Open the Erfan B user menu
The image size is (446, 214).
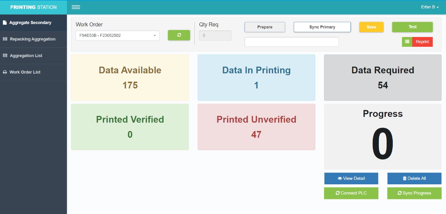click(x=429, y=7)
